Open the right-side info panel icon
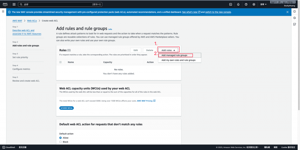Image resolution: width=300 pixels, height=150 pixels. [295, 11]
